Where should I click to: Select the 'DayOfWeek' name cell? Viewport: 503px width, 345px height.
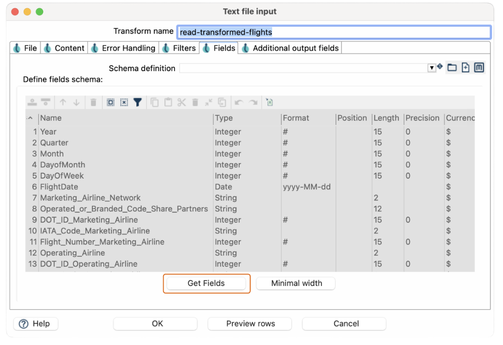pyautogui.click(x=126, y=176)
